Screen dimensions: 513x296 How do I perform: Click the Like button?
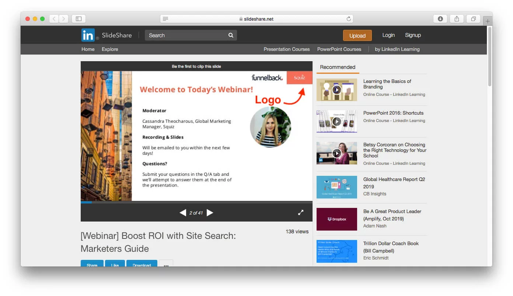pos(115,264)
